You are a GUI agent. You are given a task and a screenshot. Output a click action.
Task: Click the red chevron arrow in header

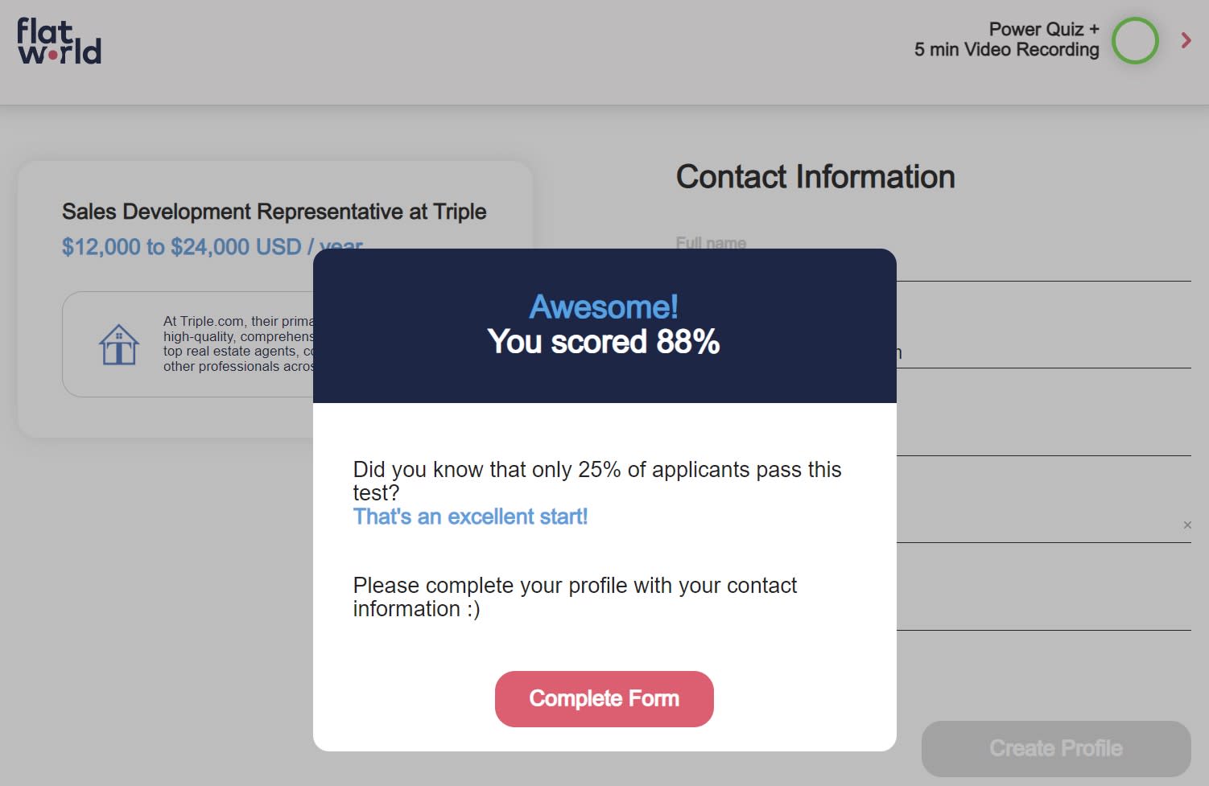coord(1186,40)
